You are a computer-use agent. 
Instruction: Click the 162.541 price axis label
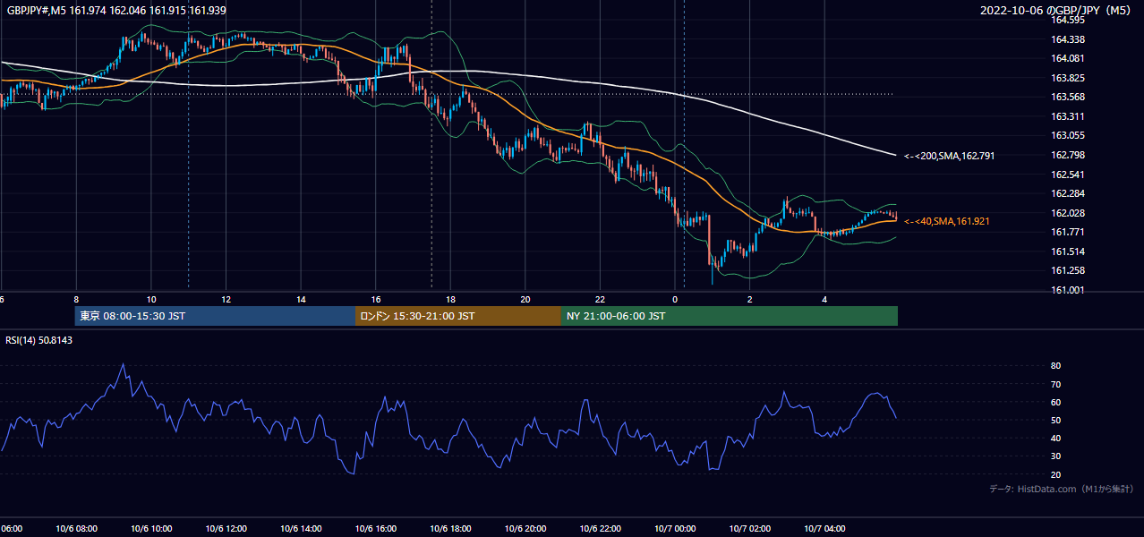pos(1067,175)
